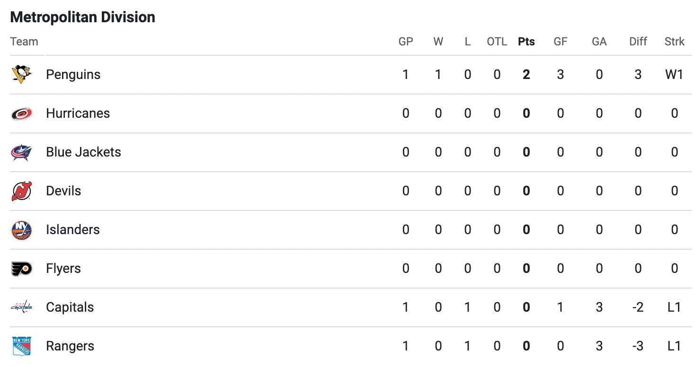Sort standings by Pts column header
This screenshot has width=695, height=367.
[x=526, y=42]
